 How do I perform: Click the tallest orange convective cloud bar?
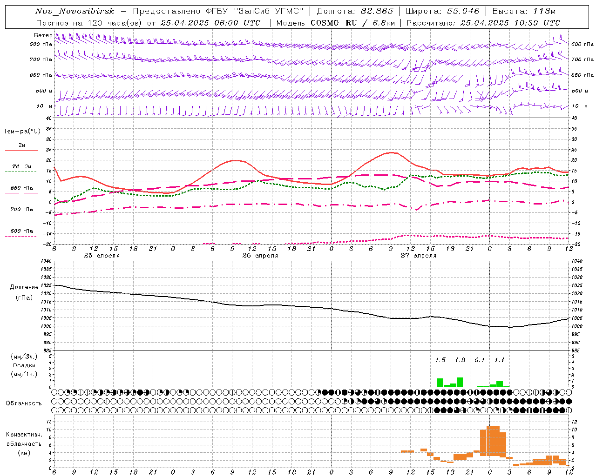click(493, 441)
